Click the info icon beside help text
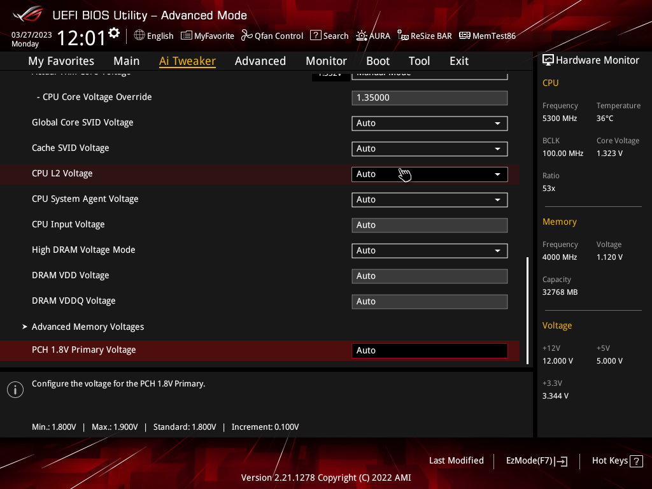The height and width of the screenshot is (489, 652). point(15,390)
